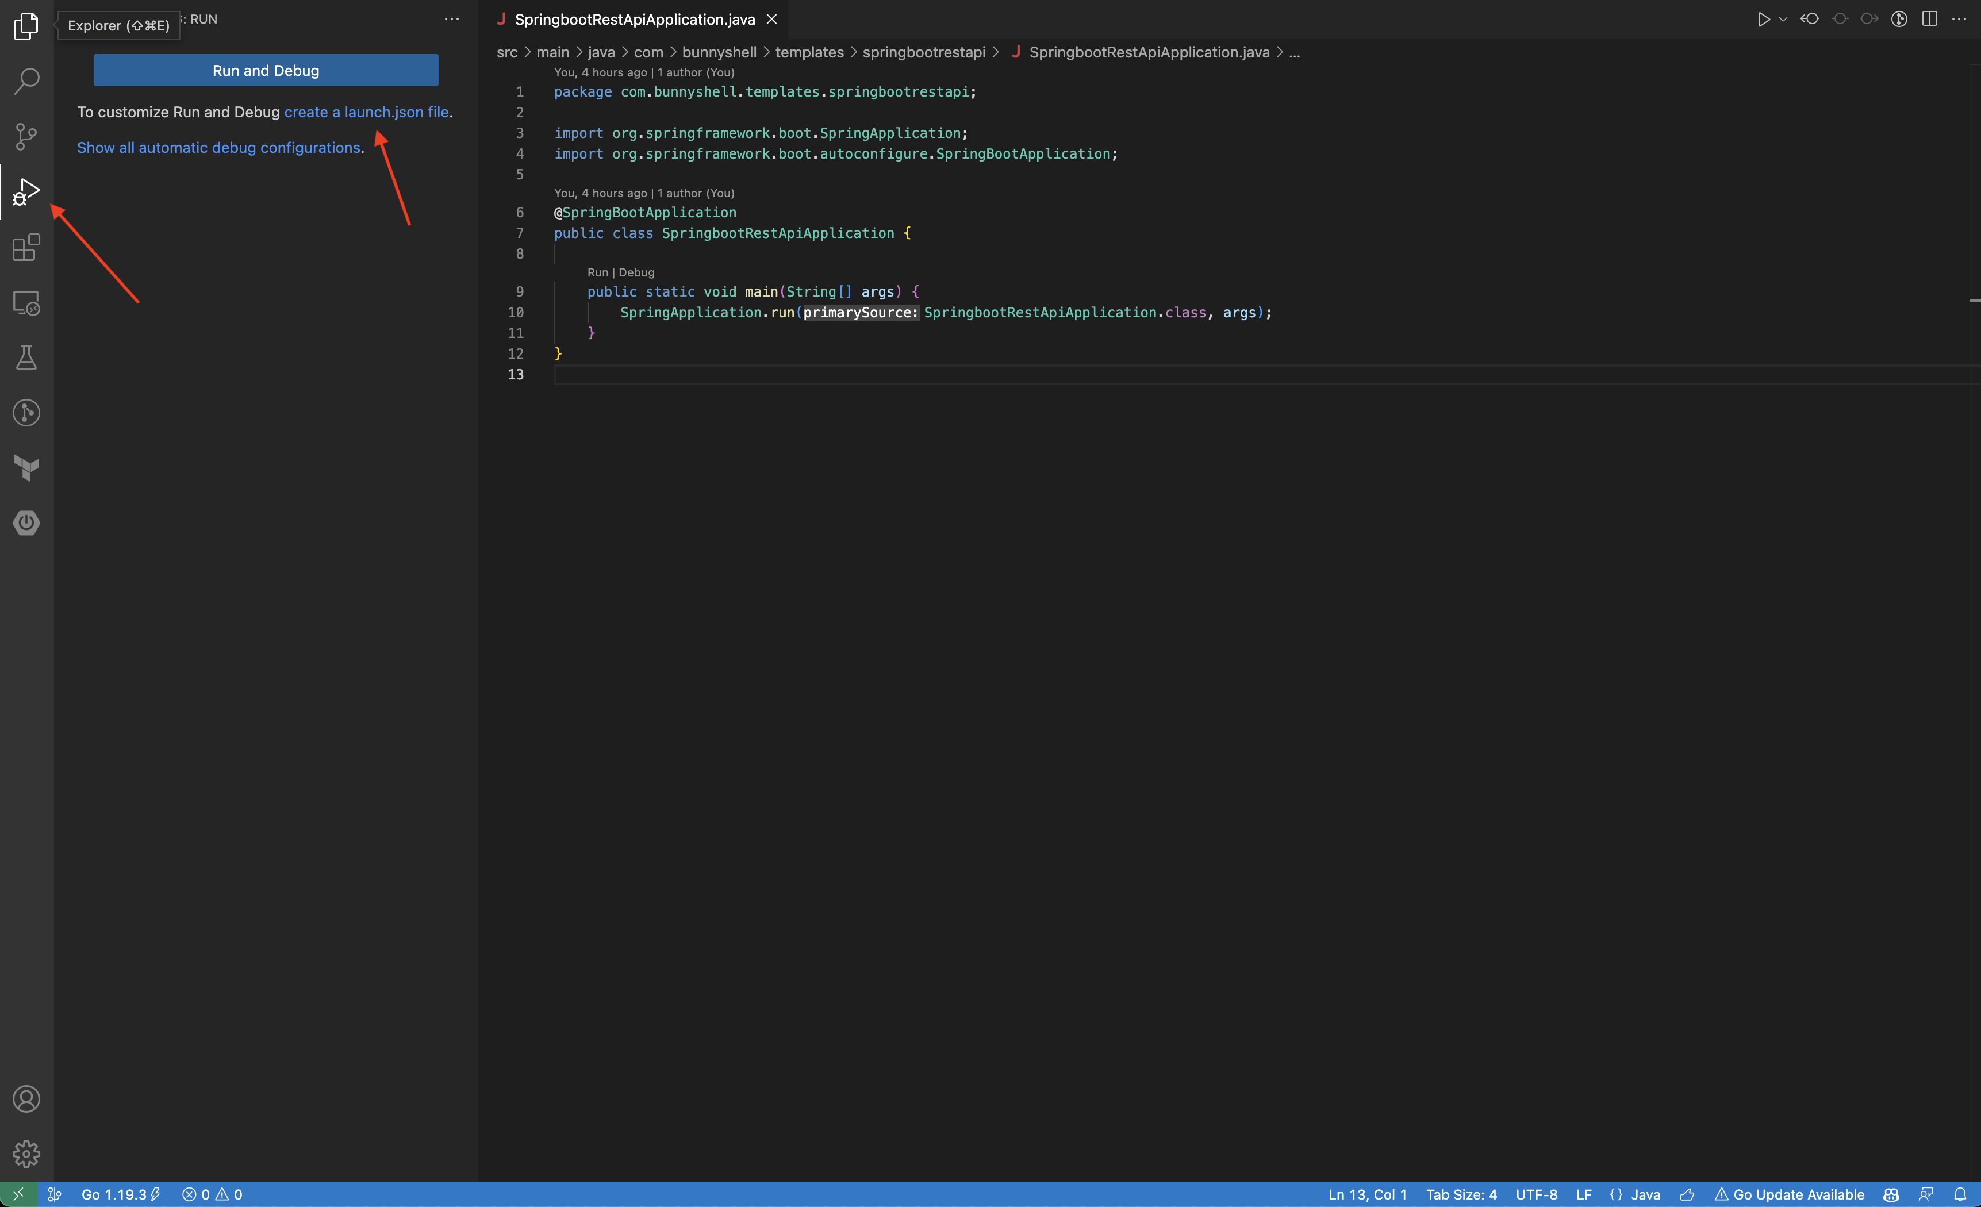The image size is (1981, 1207).
Task: Select the bunnyshell breadcrumb segment
Action: (x=720, y=52)
